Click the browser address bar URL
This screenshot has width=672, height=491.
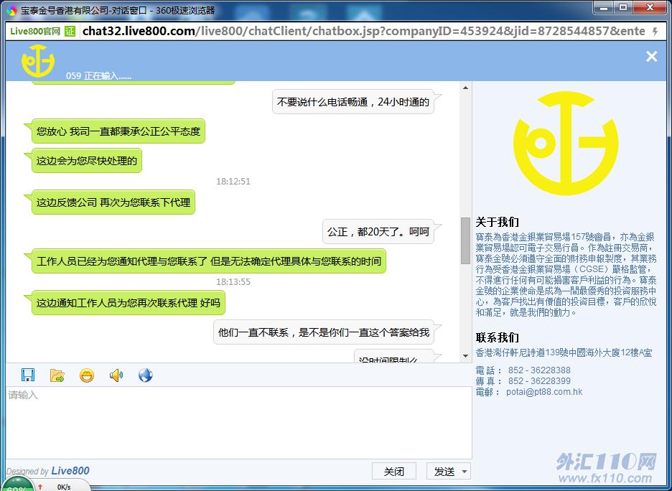coord(363,31)
